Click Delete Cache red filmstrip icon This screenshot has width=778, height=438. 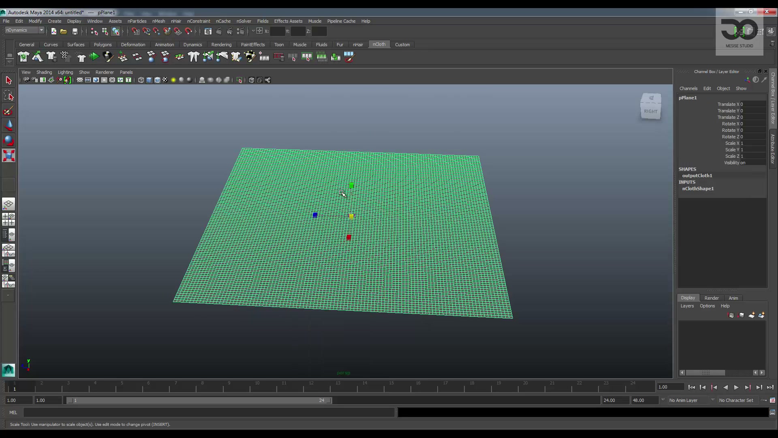[x=278, y=57]
